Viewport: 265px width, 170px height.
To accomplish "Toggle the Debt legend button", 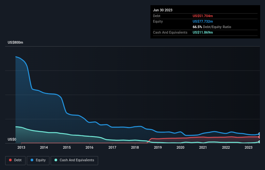I will click(15, 160).
